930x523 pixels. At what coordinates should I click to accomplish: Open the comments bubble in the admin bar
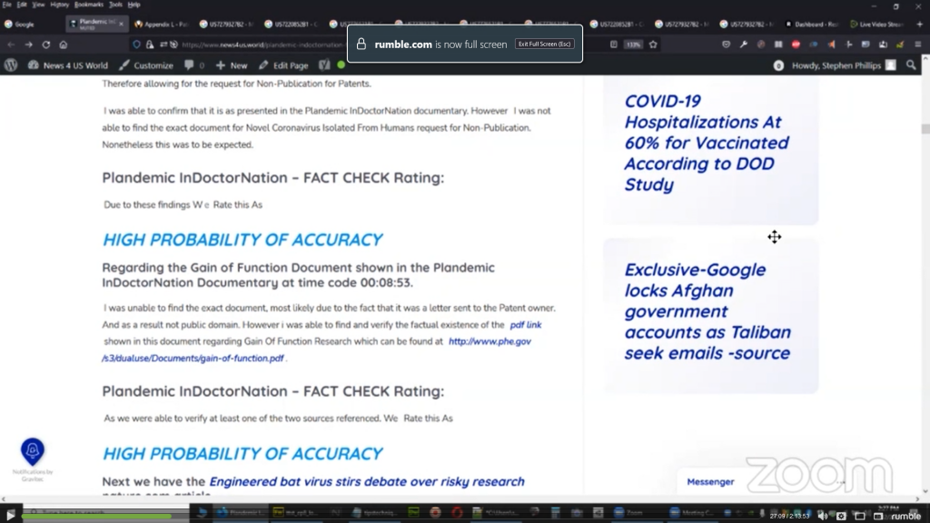click(194, 65)
